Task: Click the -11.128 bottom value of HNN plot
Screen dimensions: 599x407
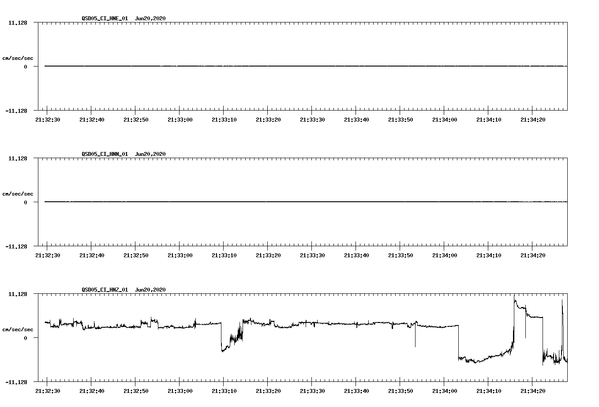Action: click(16, 247)
